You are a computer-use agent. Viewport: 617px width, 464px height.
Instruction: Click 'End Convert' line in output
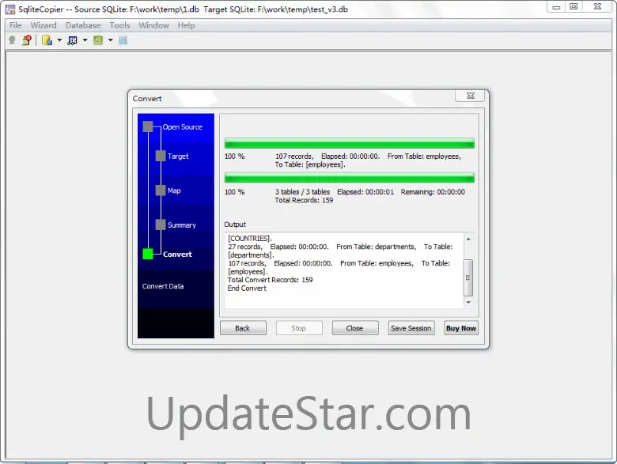coord(247,289)
